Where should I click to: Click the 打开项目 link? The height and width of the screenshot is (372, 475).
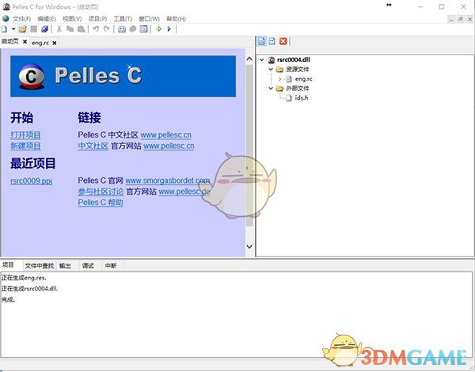pyautogui.click(x=26, y=135)
